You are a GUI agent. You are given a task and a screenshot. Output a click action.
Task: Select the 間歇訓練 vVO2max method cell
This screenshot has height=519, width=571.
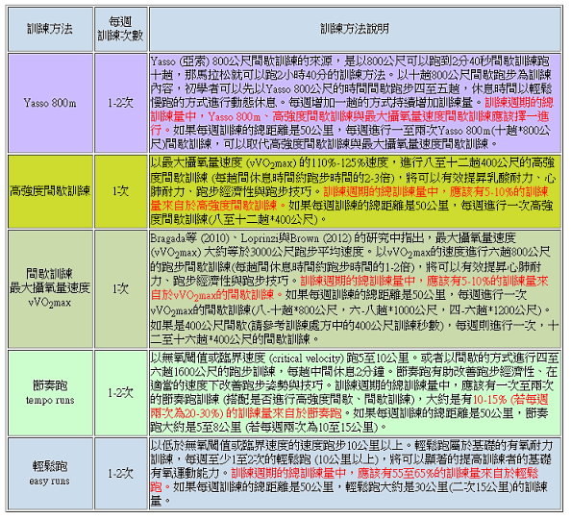click(50, 289)
